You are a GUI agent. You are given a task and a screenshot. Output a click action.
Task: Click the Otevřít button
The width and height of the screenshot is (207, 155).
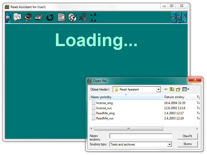(188, 136)
